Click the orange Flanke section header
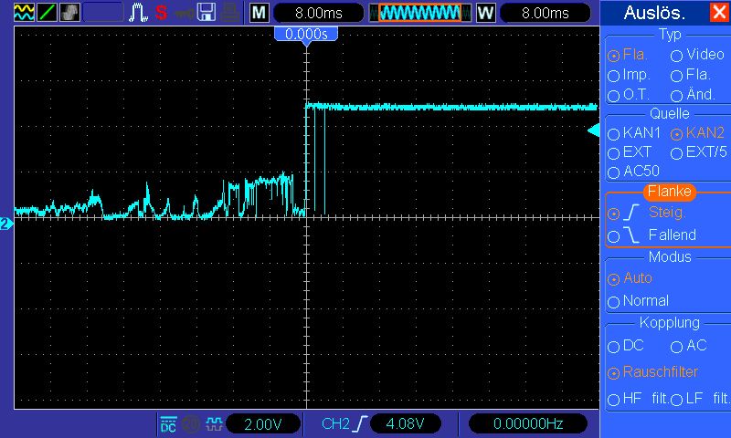 (670, 192)
